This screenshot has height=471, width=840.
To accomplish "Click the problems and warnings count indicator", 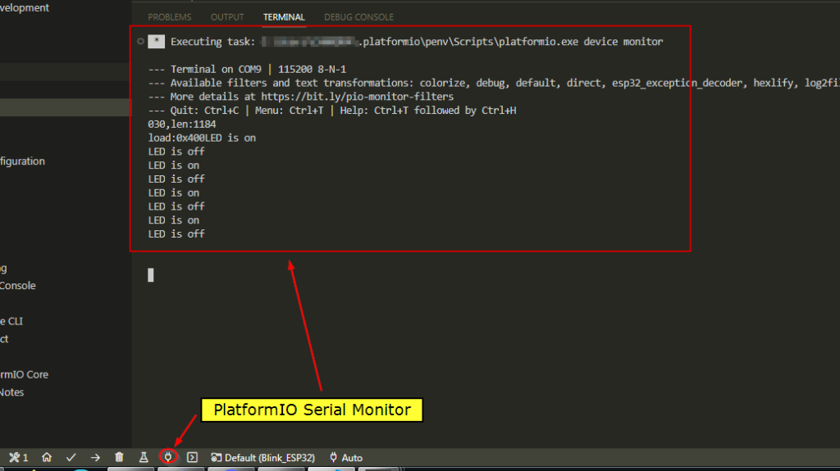I will (x=19, y=457).
